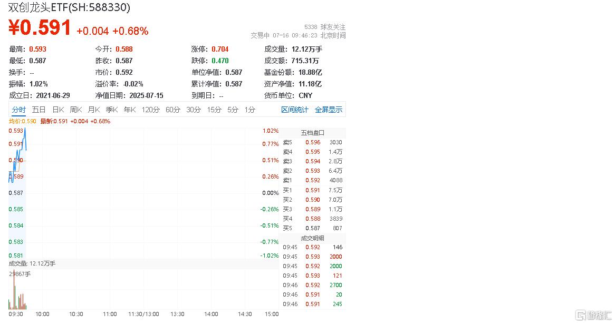Viewport: 615px width, 324px height.
Task: Select the 周K weekly candlestick tab
Action: click(x=76, y=110)
